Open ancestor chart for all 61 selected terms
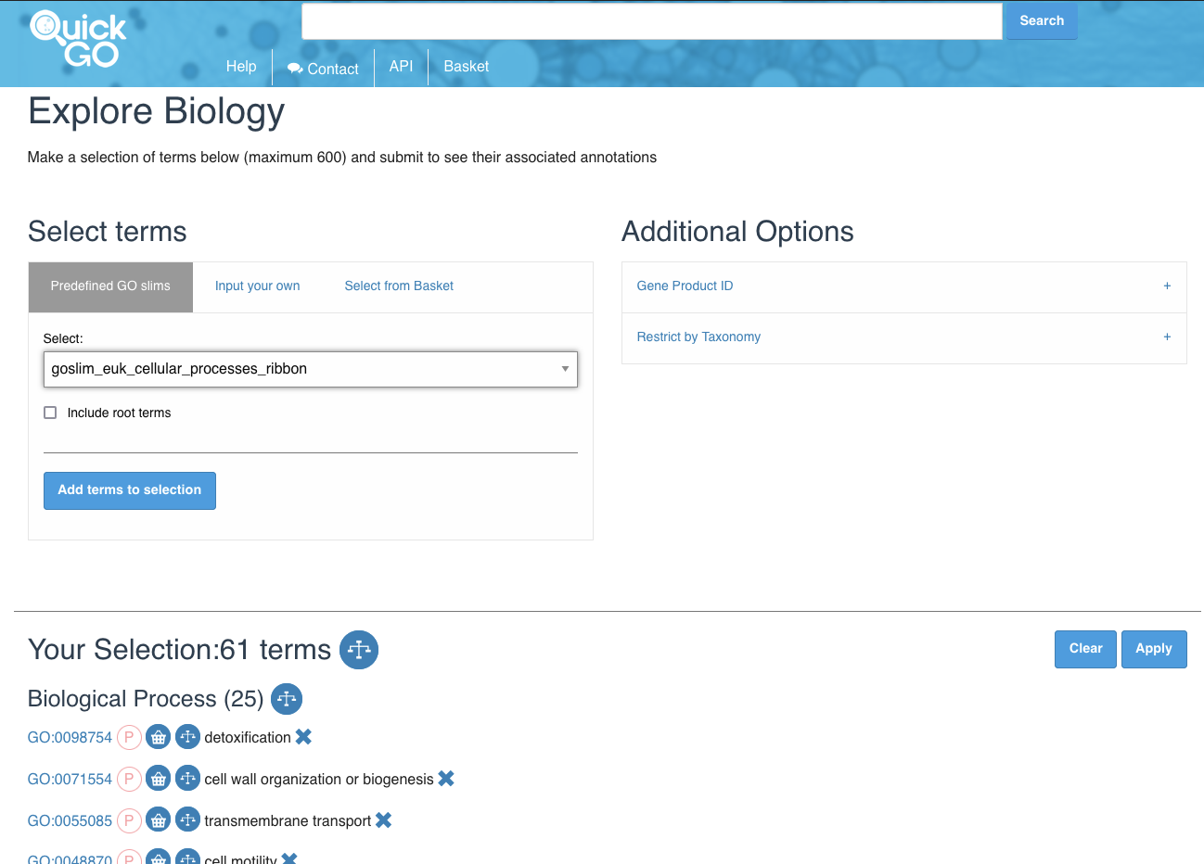 click(x=358, y=650)
